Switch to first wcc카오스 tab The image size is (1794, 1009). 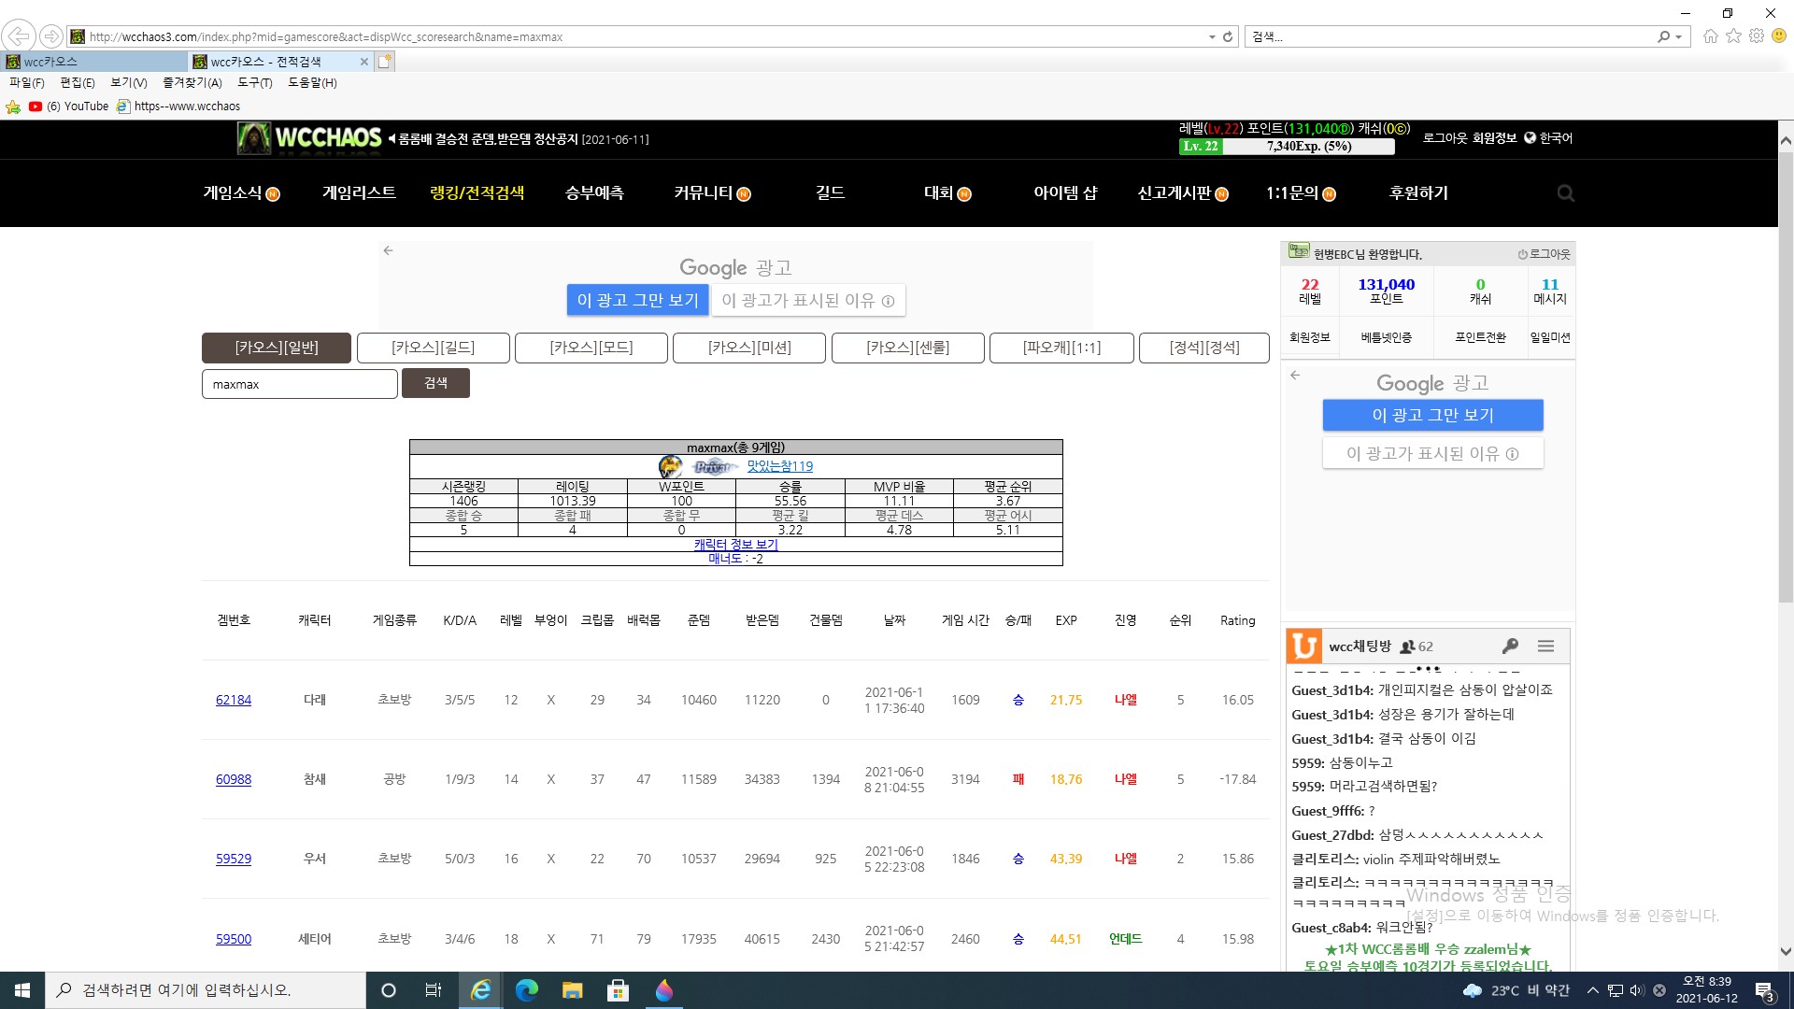click(93, 62)
